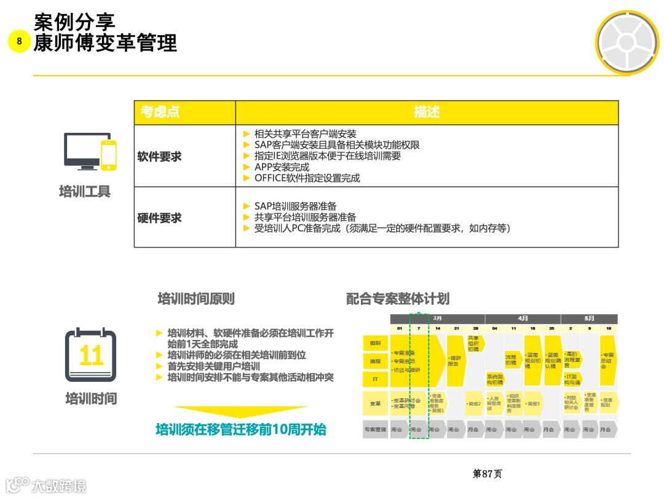Click the 配合专案整体计划 heading
This screenshot has height=498, width=664.
pos(398,299)
